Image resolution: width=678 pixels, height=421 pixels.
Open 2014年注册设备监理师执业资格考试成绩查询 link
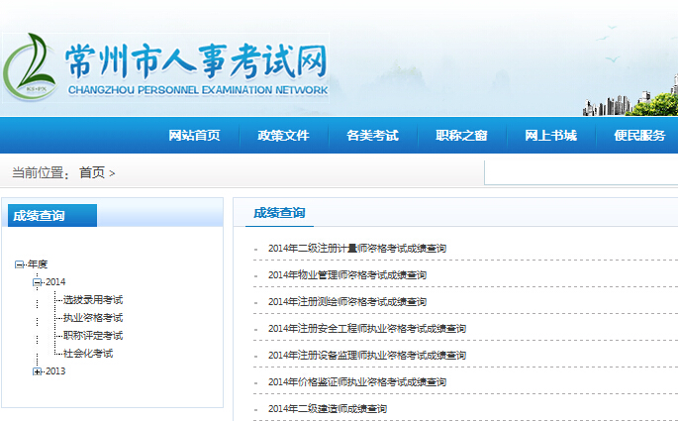(x=367, y=356)
